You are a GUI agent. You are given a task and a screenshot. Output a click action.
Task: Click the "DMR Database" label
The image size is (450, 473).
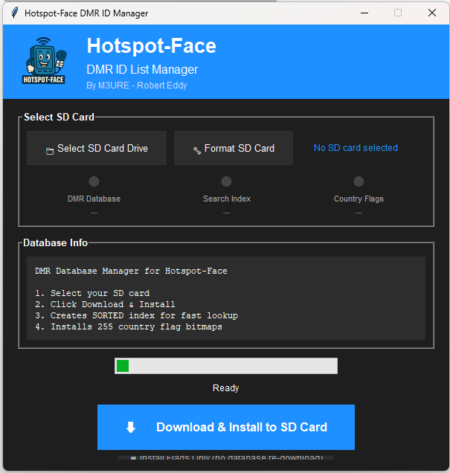(x=94, y=199)
